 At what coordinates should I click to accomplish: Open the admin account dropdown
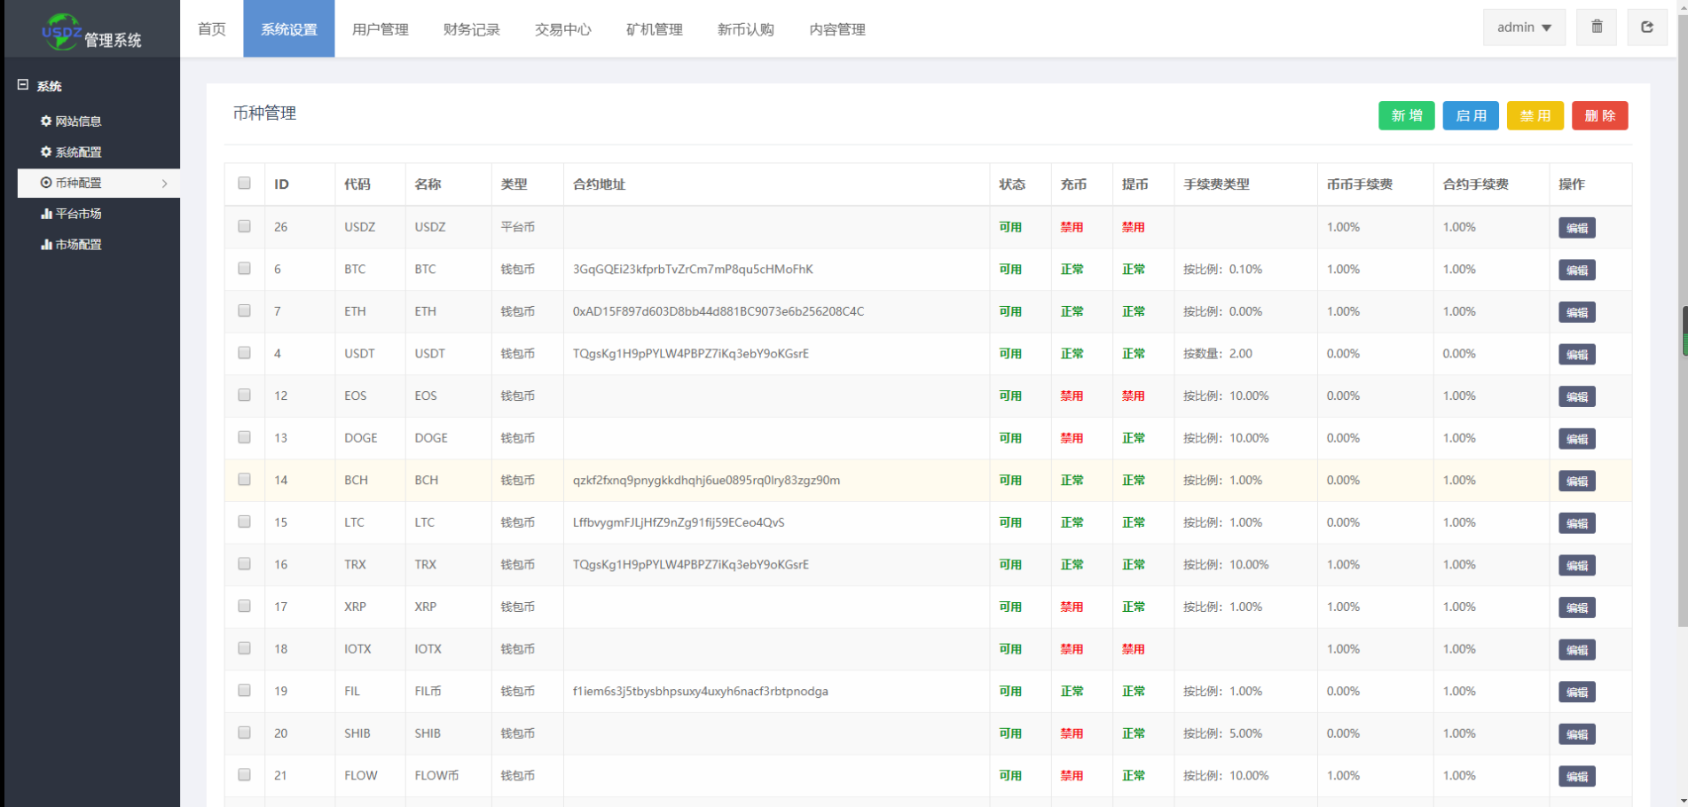coord(1523,27)
